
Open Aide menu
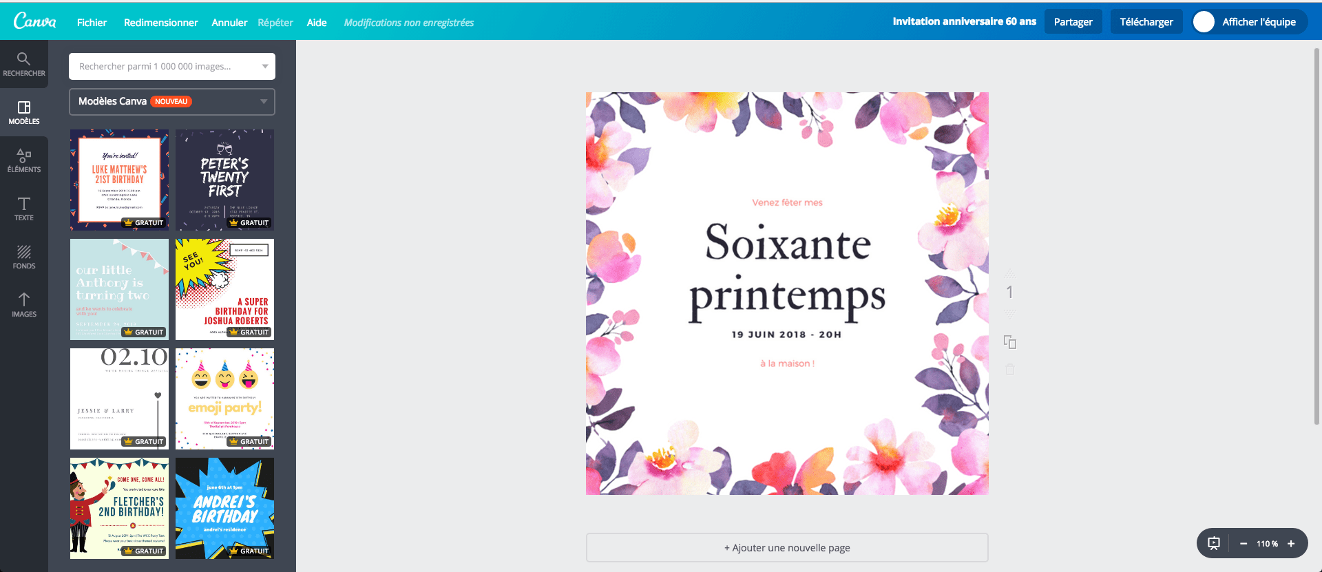[x=317, y=23]
